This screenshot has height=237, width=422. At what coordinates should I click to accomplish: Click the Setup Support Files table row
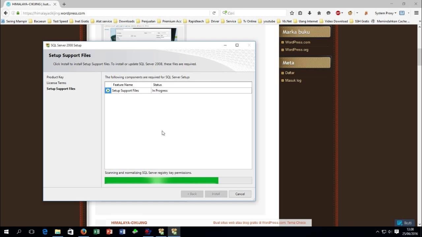coord(178,91)
